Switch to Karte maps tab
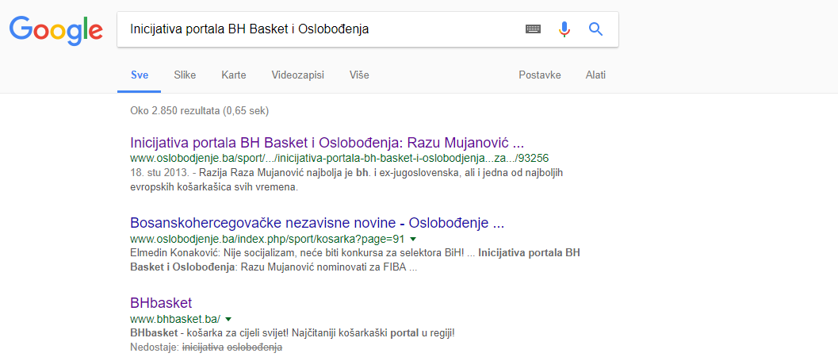The height and width of the screenshot is (357, 838). pyautogui.click(x=234, y=75)
